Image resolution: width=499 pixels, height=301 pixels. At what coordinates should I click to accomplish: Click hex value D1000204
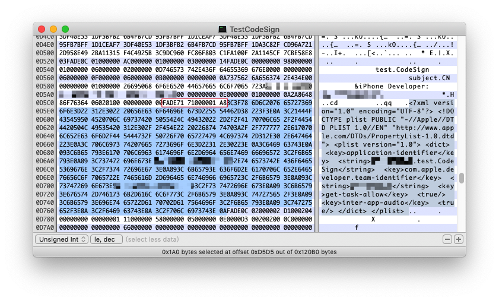tap(297, 211)
